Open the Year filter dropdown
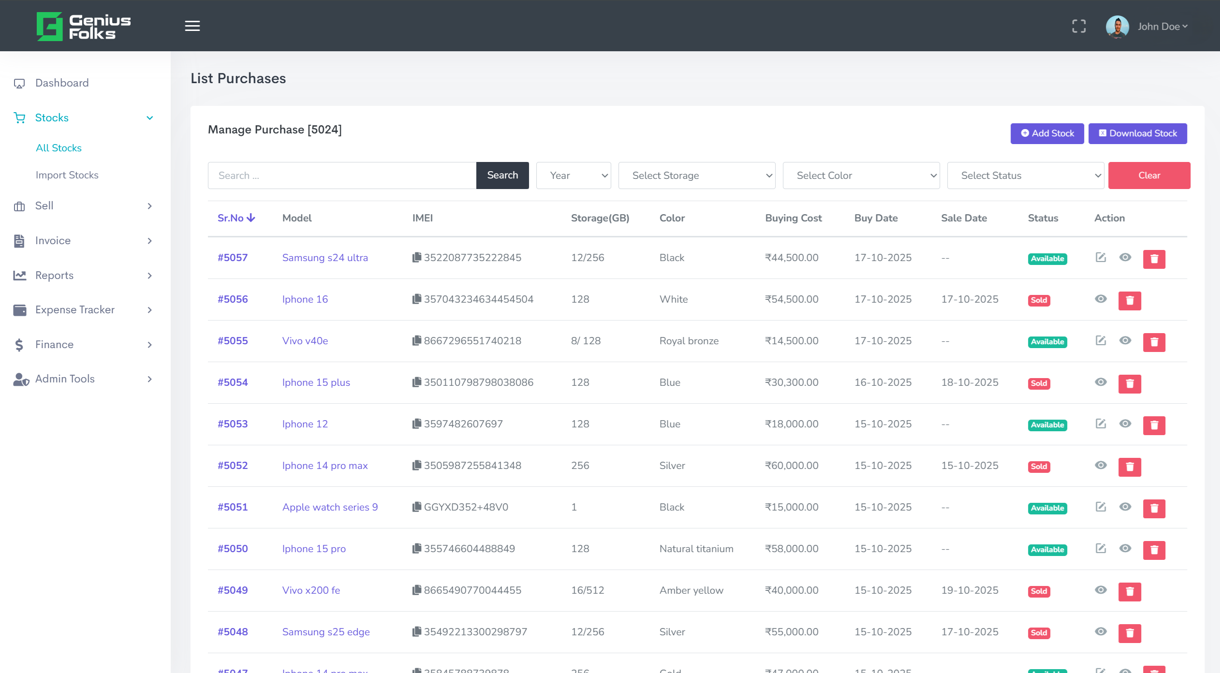Viewport: 1220px width, 673px height. 573,176
